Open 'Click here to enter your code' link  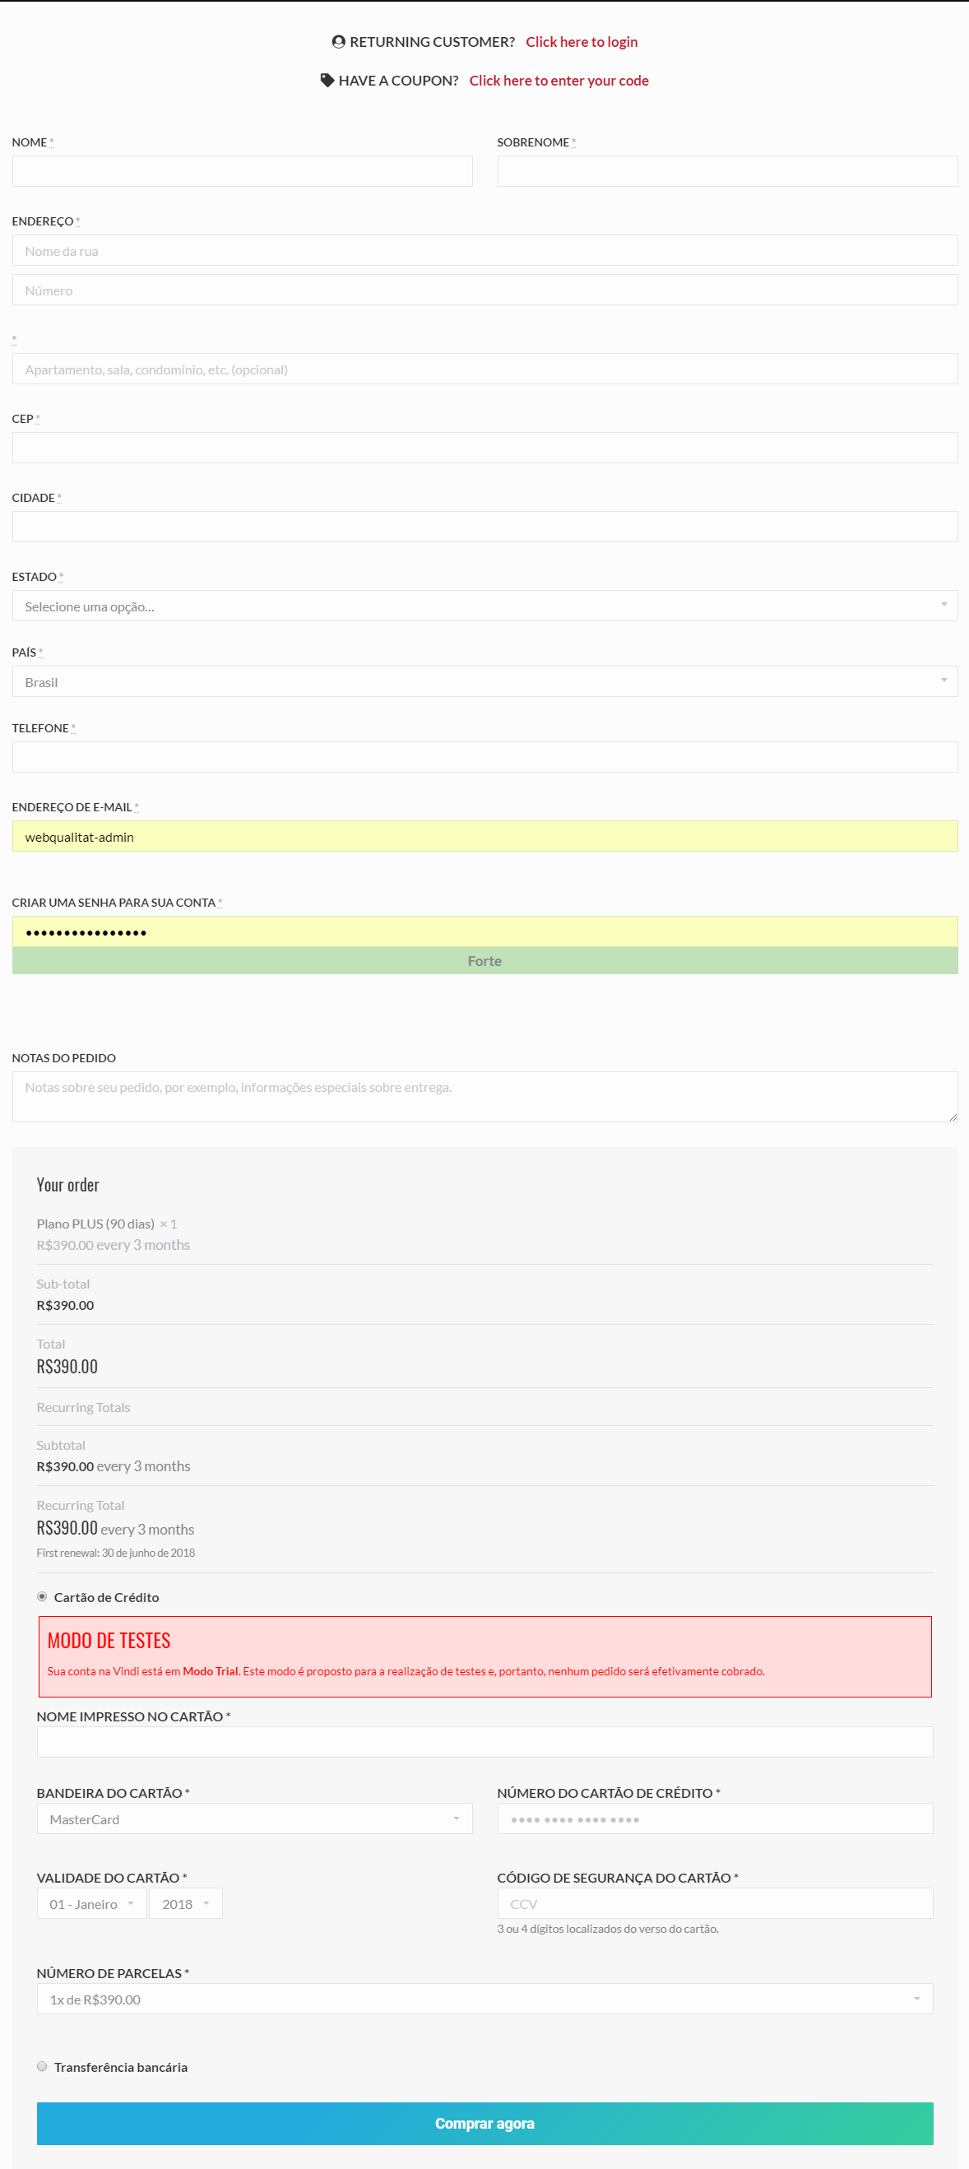coord(559,81)
